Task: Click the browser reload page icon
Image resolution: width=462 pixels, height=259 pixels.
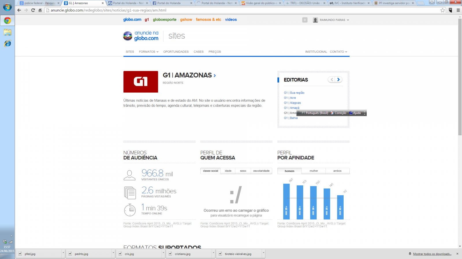Action: pyautogui.click(x=33, y=10)
